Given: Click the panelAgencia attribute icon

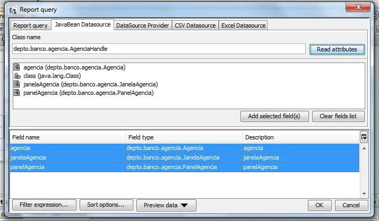Looking at the screenshot, I should click(16, 93).
